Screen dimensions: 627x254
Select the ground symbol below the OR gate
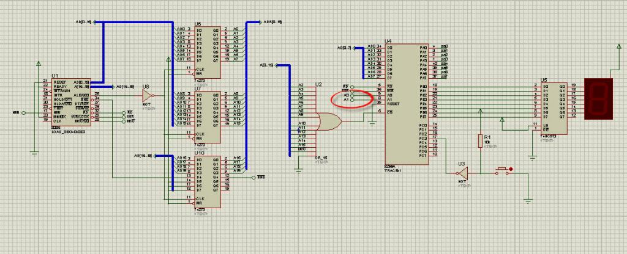pos(299,171)
